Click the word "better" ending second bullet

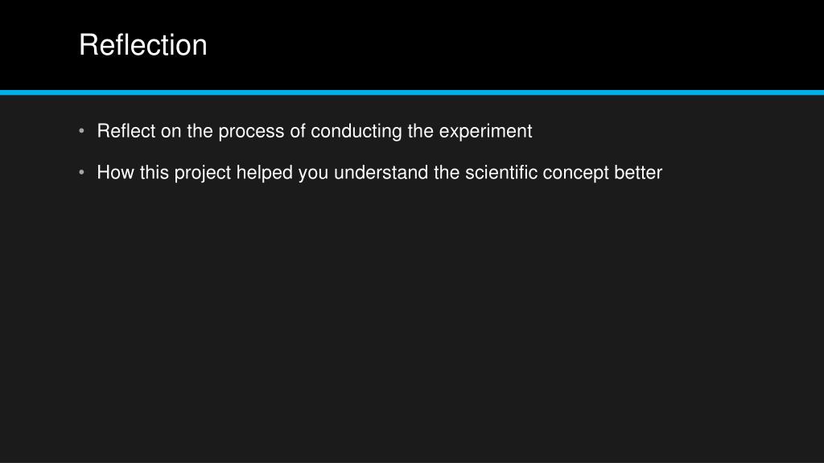638,172
